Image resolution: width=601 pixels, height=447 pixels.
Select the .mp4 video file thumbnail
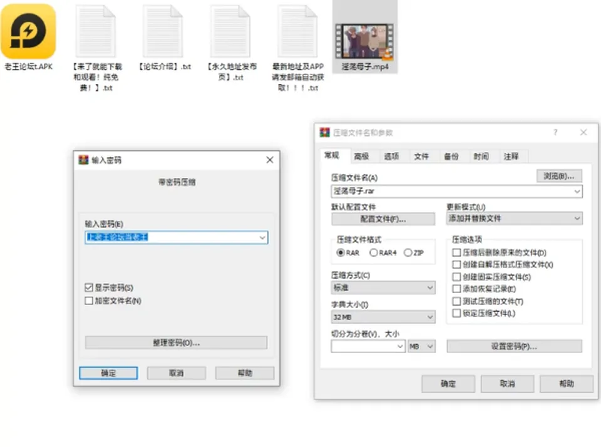364,41
